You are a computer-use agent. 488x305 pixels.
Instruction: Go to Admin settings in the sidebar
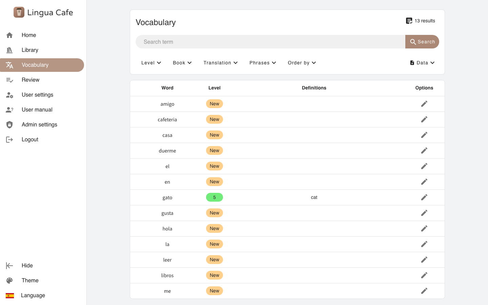click(42, 125)
